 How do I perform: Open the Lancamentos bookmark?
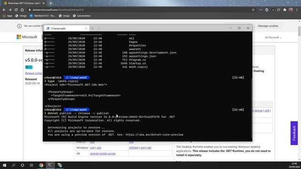[82, 16]
